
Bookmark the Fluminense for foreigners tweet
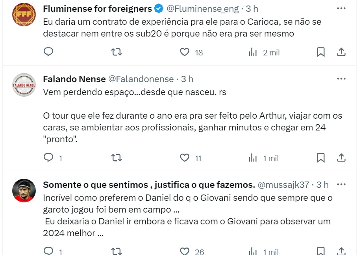pos(321,52)
